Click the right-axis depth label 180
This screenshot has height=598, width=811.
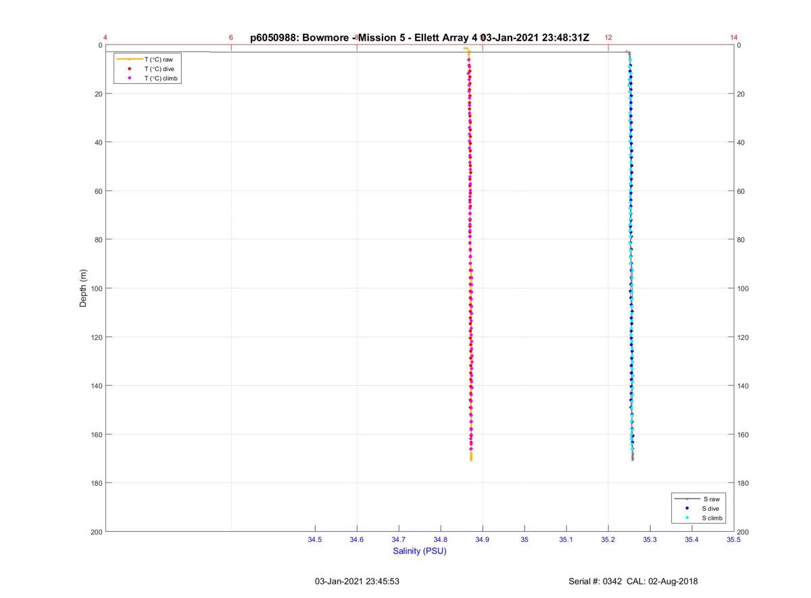(x=743, y=483)
